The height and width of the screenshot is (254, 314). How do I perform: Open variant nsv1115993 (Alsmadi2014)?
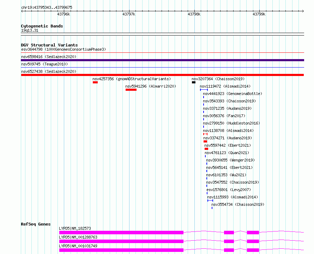(233, 197)
